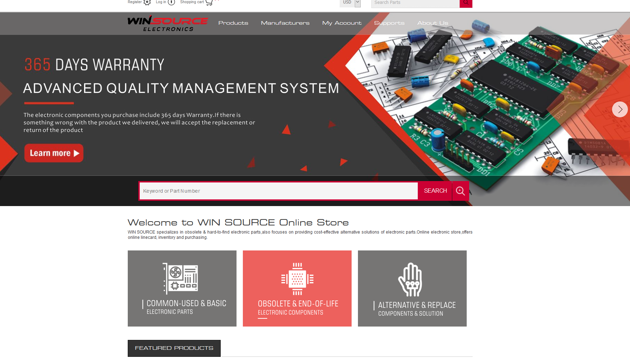
Task: Open the Supports menu item
Action: pyautogui.click(x=389, y=23)
